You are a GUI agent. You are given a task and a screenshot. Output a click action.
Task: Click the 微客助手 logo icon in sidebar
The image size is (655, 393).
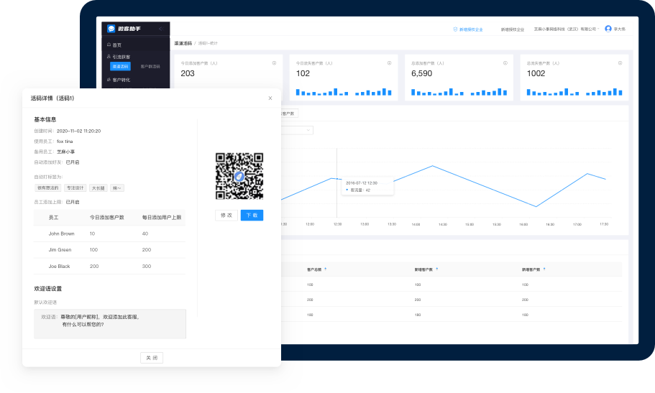pyautogui.click(x=111, y=29)
